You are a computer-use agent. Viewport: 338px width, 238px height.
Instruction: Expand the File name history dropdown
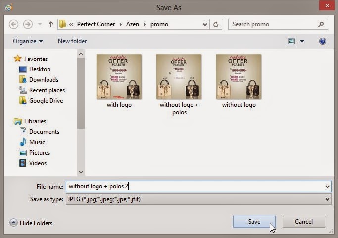pyautogui.click(x=327, y=187)
